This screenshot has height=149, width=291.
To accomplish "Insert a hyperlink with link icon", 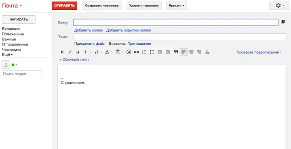I will 137,52.
